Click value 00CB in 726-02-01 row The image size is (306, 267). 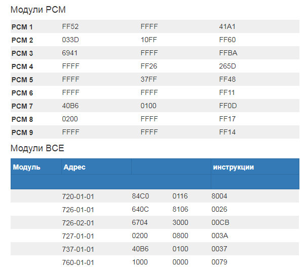point(220,222)
